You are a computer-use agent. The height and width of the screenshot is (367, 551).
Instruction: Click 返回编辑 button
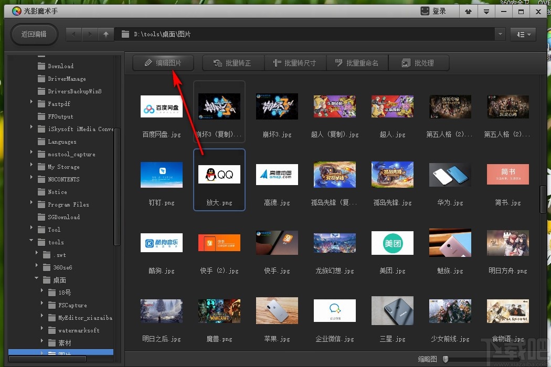[34, 34]
